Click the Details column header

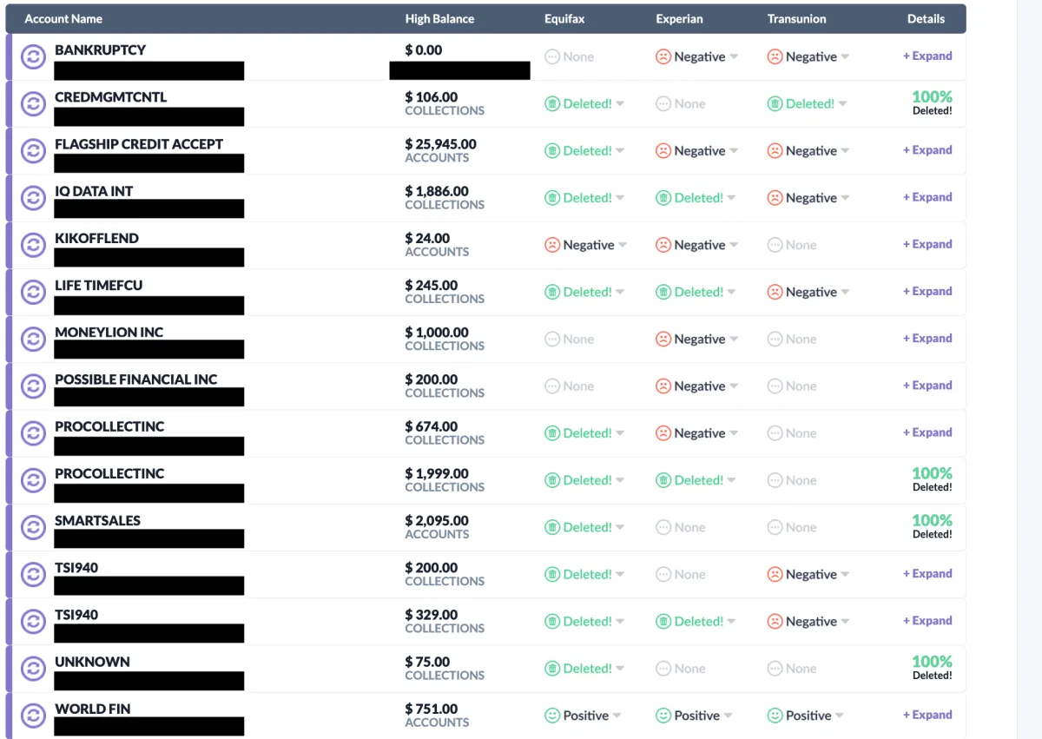(x=926, y=18)
